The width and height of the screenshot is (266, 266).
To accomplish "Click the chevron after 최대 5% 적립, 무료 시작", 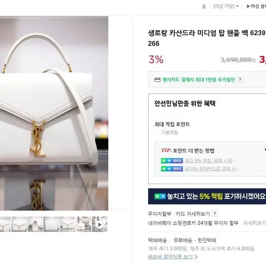I will (x=235, y=161).
